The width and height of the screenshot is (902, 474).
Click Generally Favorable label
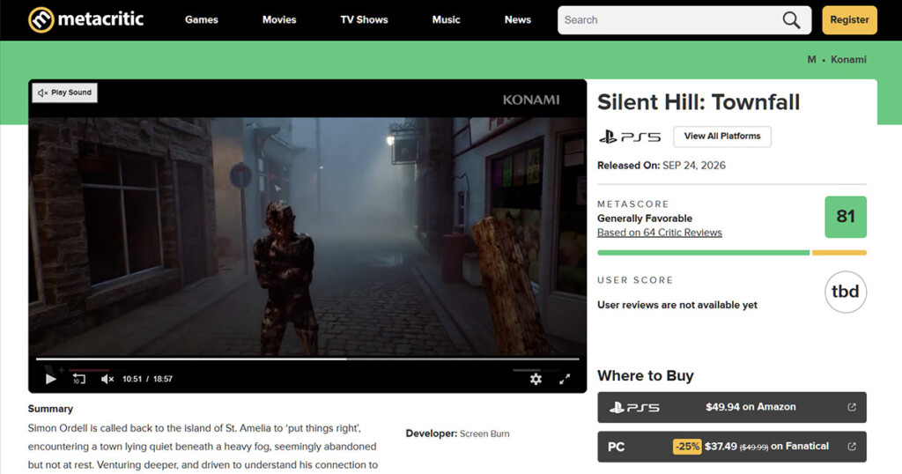644,218
